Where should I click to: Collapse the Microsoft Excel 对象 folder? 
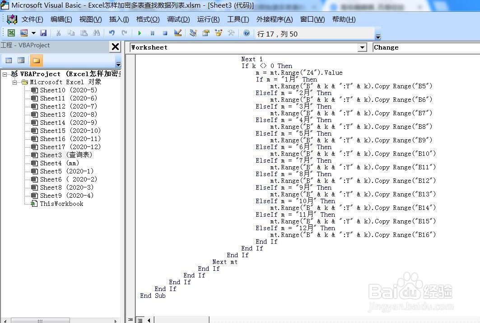click(15, 82)
